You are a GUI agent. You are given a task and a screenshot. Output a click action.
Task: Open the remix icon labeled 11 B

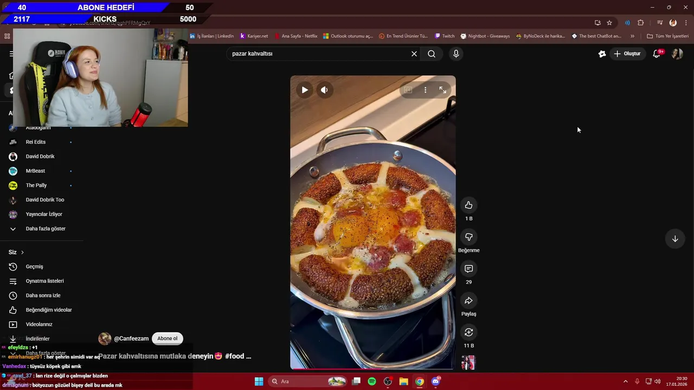pos(468,332)
